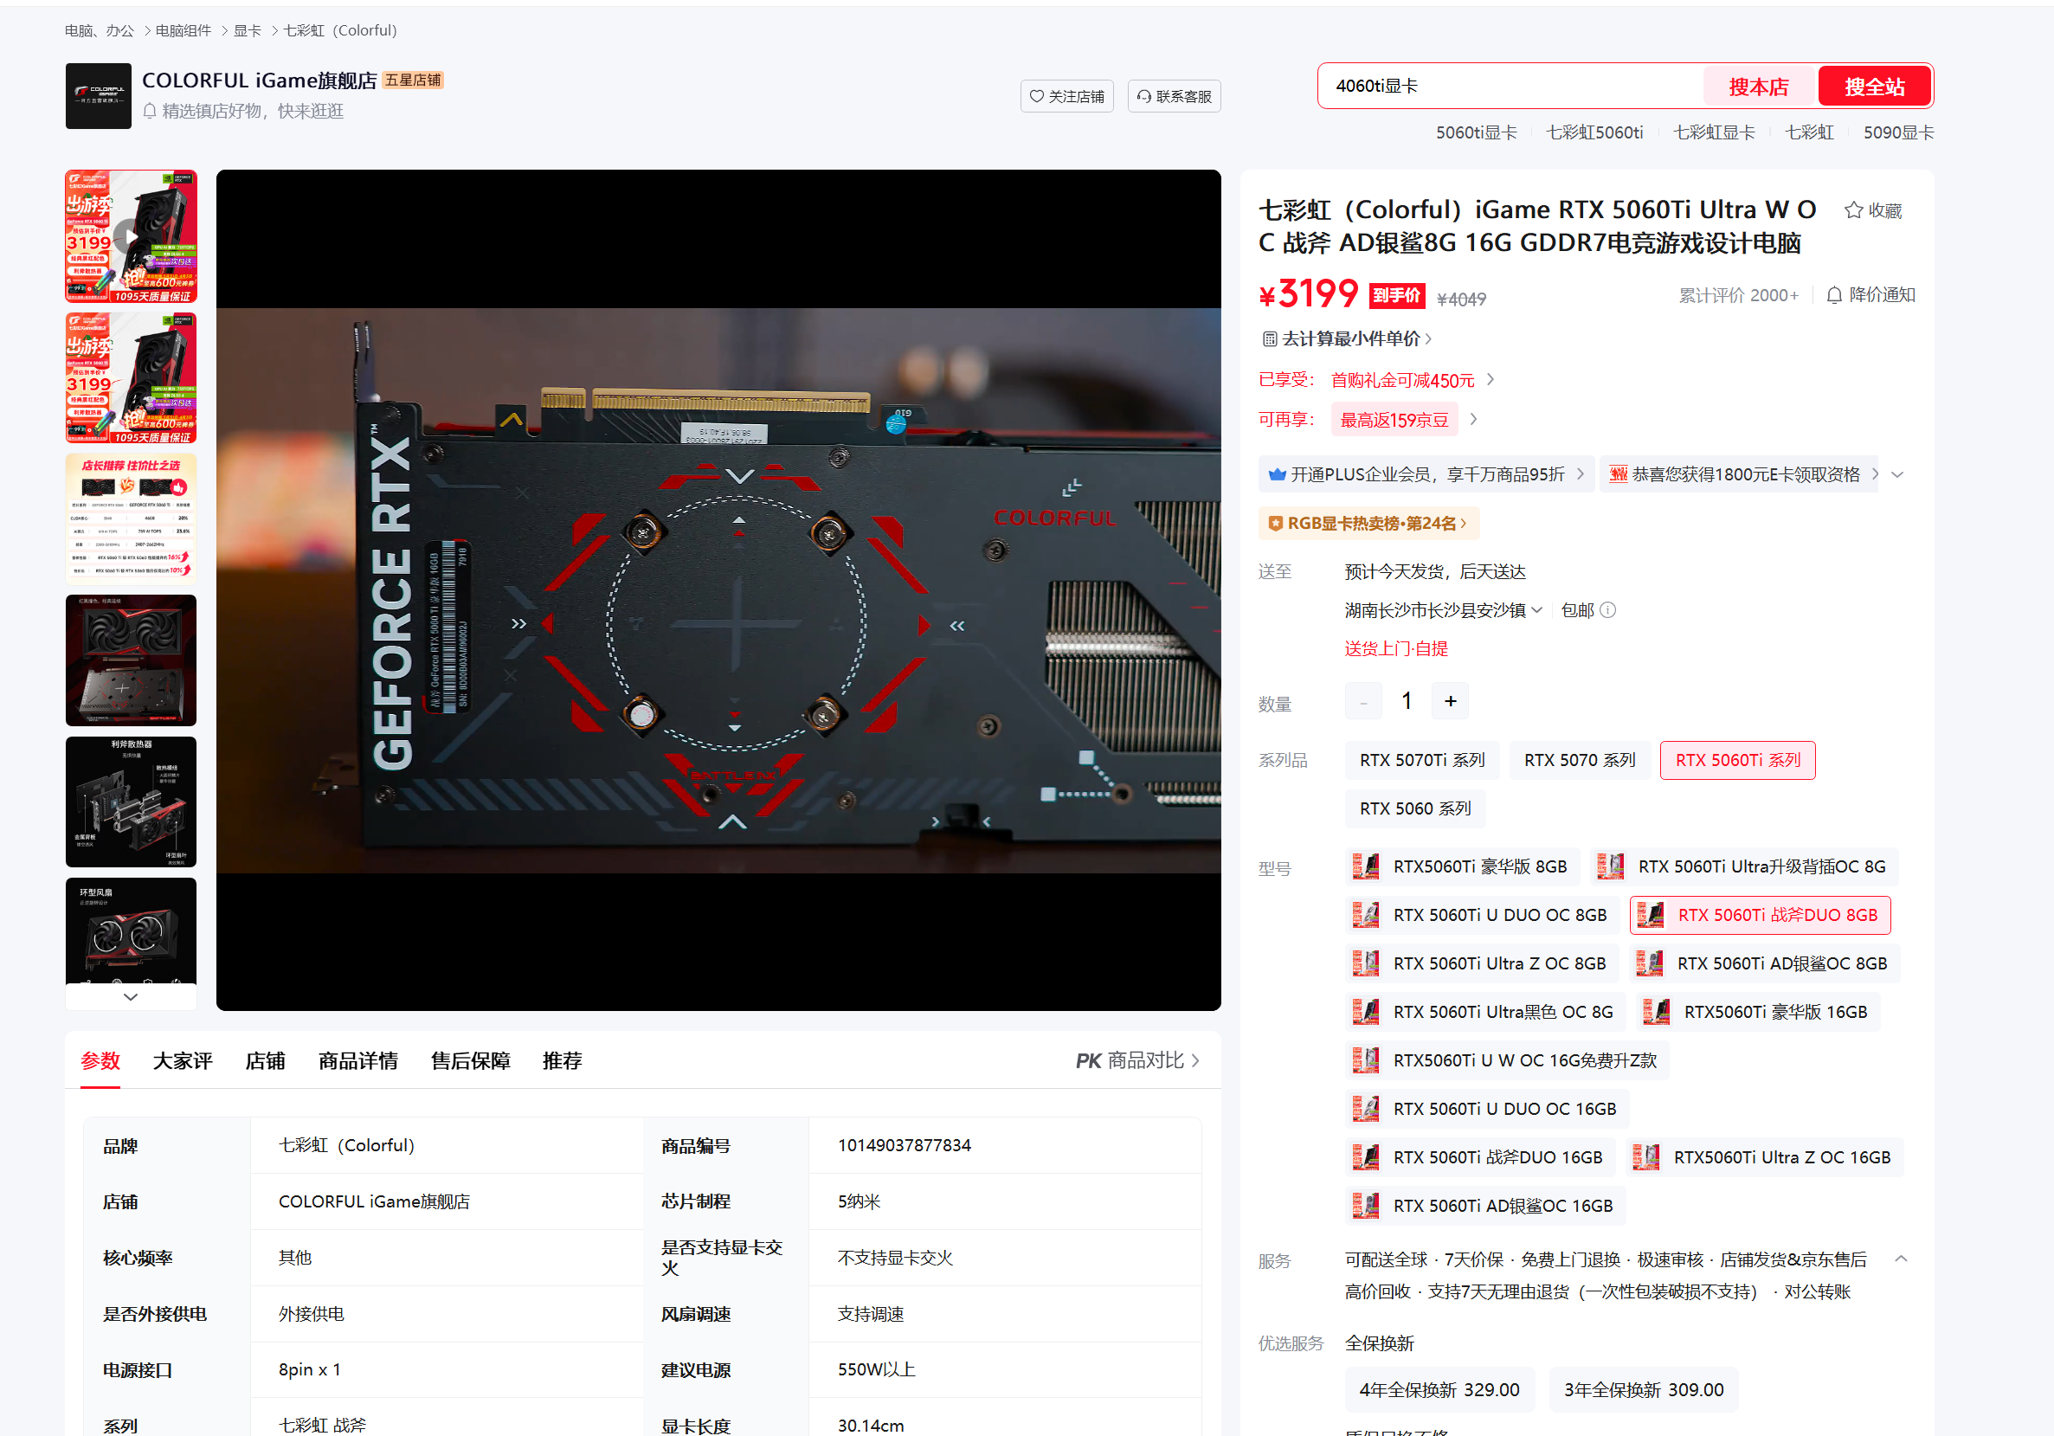Screen dimensions: 2054x1436
Task: Click the store logo image
Action: (99, 96)
